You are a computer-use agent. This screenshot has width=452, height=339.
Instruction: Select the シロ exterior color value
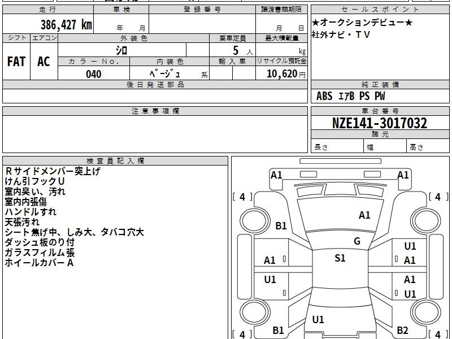pyautogui.click(x=121, y=50)
